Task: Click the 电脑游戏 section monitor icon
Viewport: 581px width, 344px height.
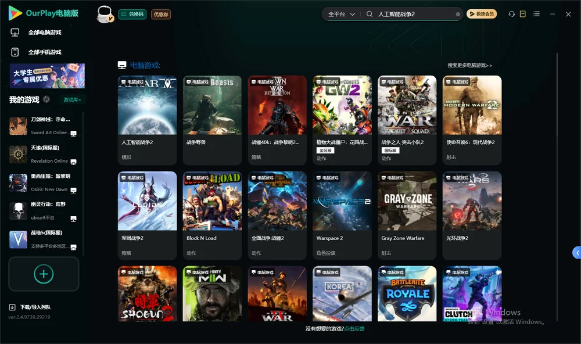Action: coord(122,65)
